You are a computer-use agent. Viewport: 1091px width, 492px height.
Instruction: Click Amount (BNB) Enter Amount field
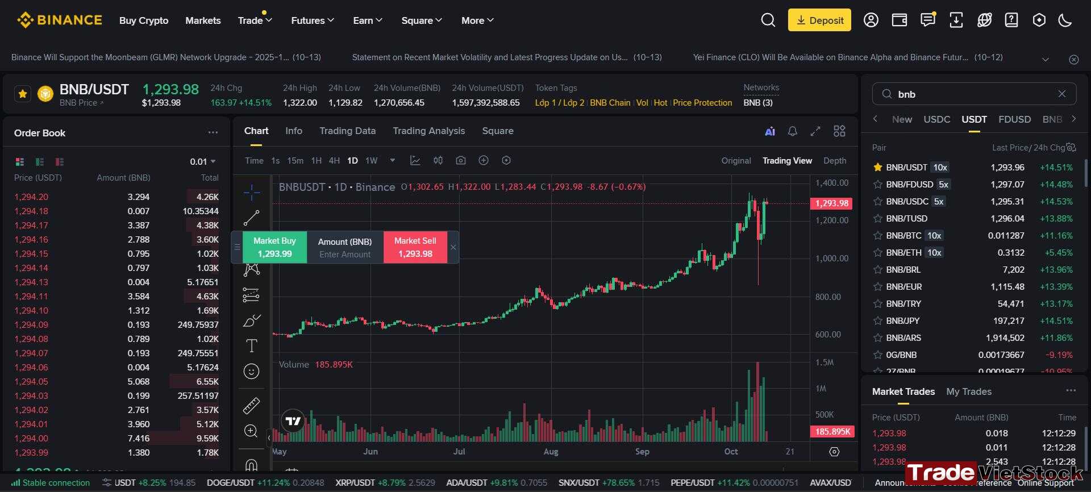345,247
